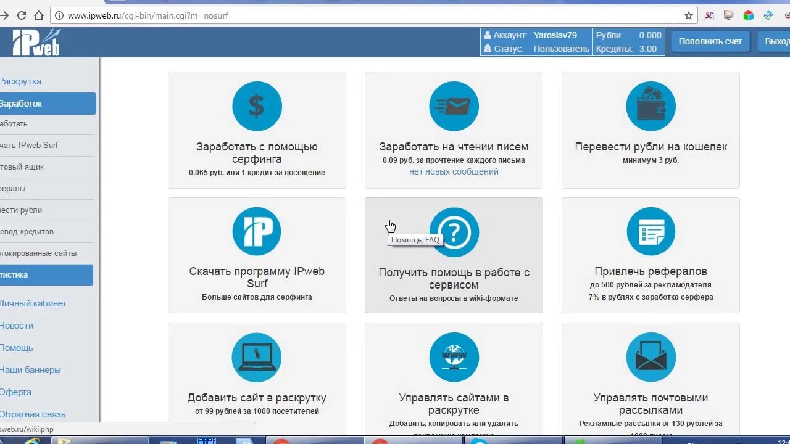Reload the page with the refresh icon
Image resolution: width=790 pixels, height=444 pixels.
(22, 15)
